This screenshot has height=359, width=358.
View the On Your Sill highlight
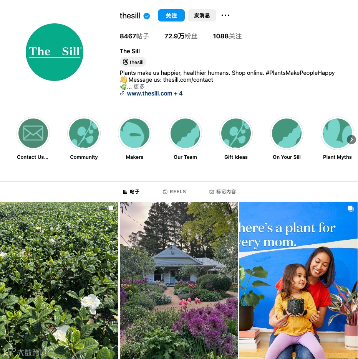tap(287, 133)
